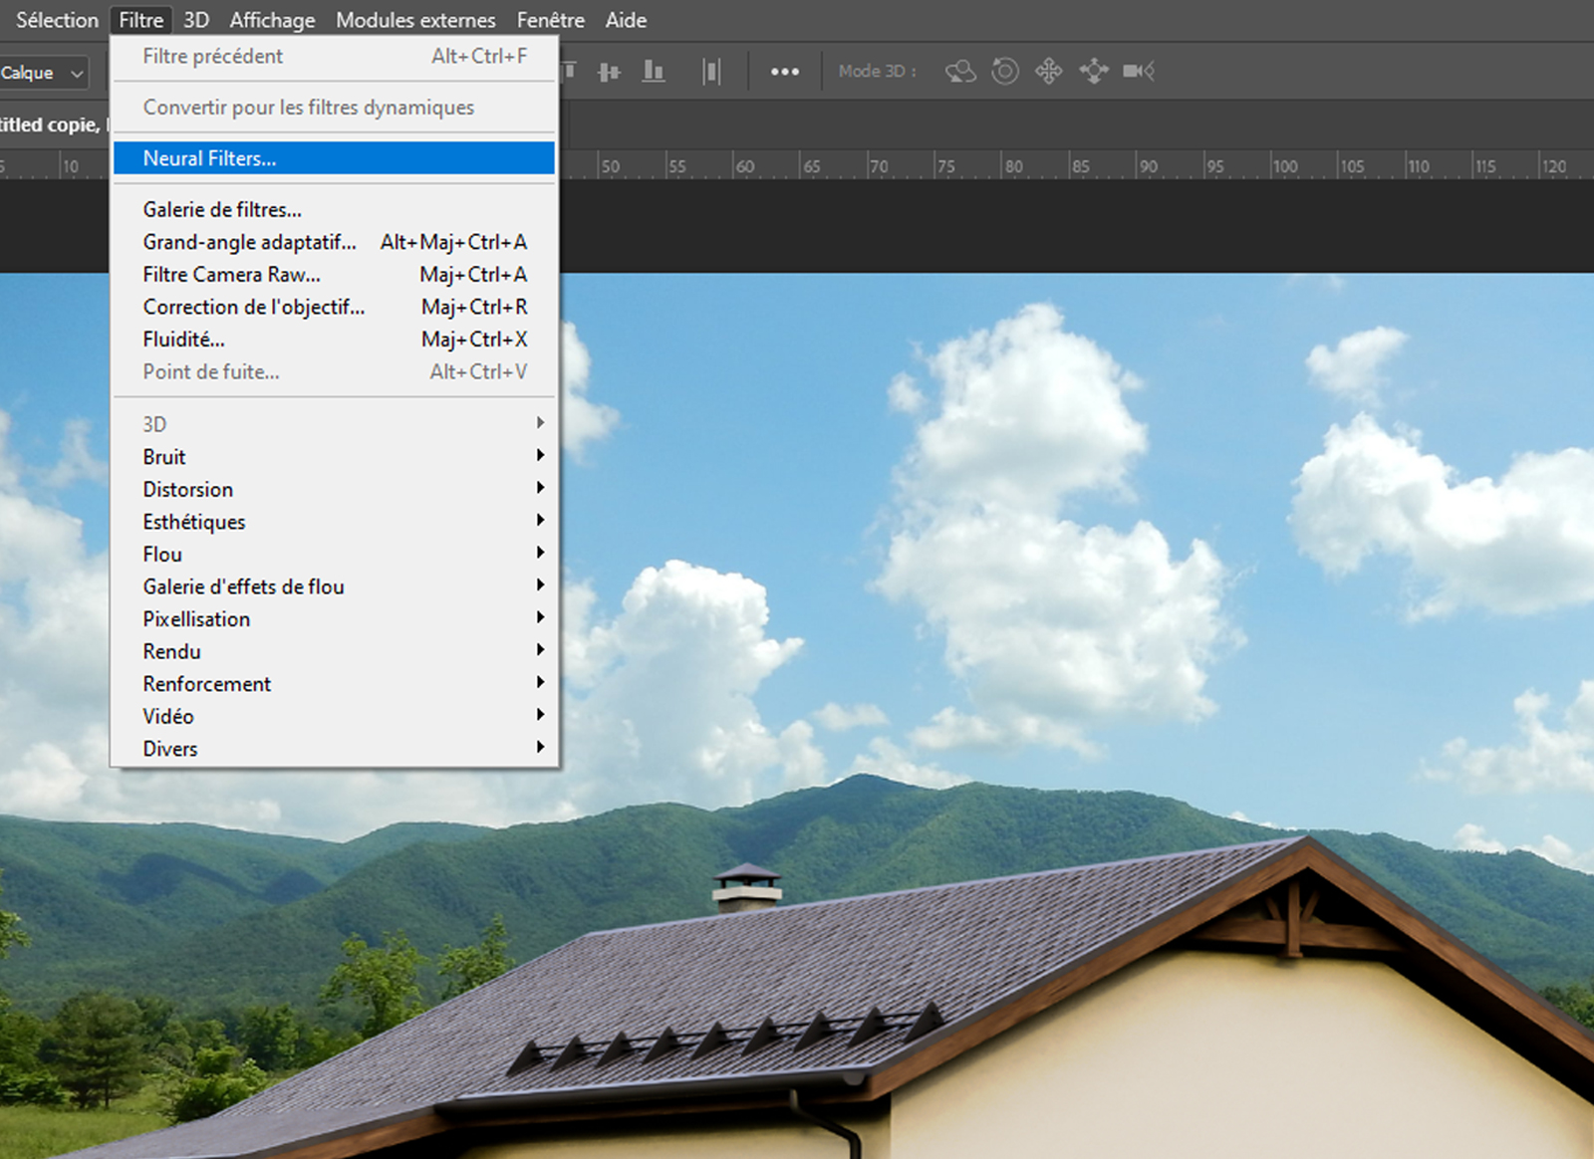Select the 3D pan four-arrow icon
This screenshot has width=1594, height=1159.
click(x=1049, y=72)
